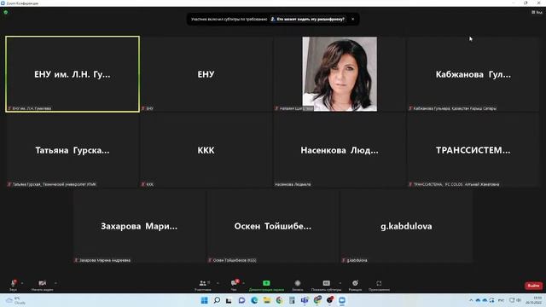
Task: Open the weather widget on the taskbar
Action: tap(15, 300)
